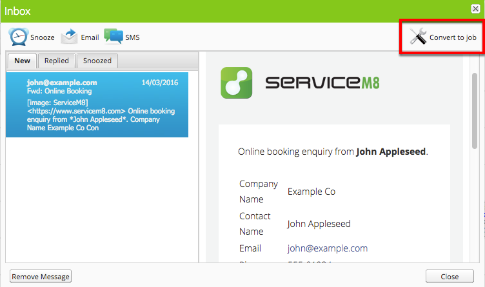This screenshot has height=287, width=485.
Task: Switch to the Replied tab
Action: coord(57,61)
